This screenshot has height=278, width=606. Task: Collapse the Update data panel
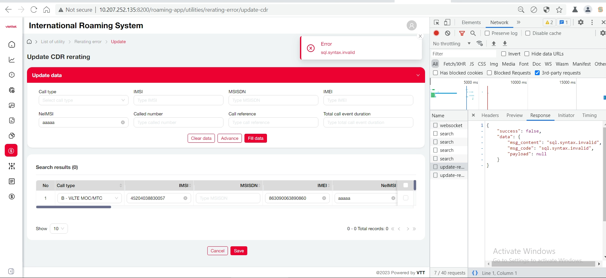pos(418,75)
